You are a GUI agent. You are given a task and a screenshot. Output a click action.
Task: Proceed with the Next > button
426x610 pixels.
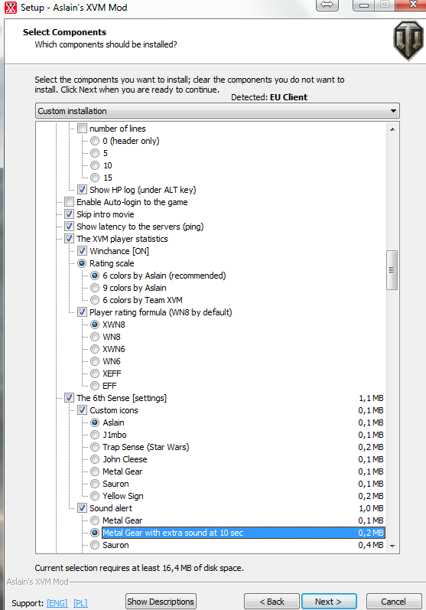coord(329,602)
